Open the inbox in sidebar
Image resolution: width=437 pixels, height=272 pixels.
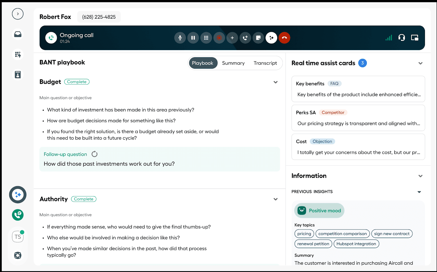pyautogui.click(x=18, y=34)
